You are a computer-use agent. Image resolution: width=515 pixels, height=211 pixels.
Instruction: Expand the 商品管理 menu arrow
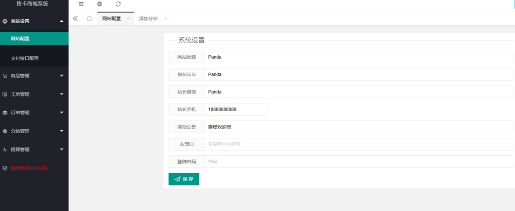click(x=61, y=76)
